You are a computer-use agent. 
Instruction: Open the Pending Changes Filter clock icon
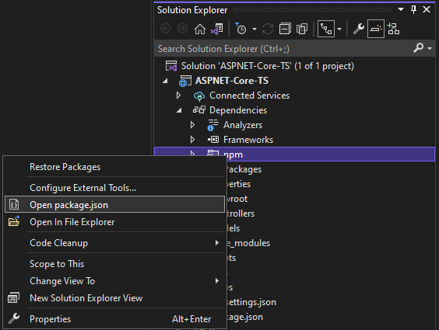pos(241,29)
